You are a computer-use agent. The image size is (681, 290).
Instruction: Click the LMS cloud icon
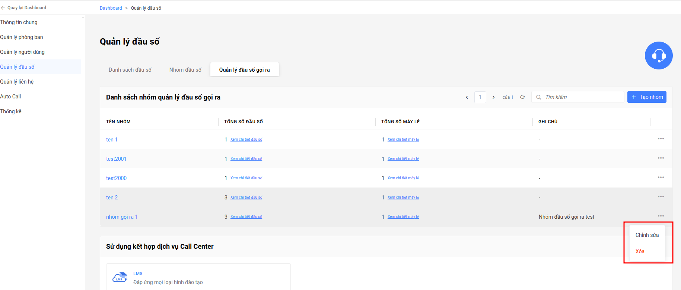tap(120, 278)
